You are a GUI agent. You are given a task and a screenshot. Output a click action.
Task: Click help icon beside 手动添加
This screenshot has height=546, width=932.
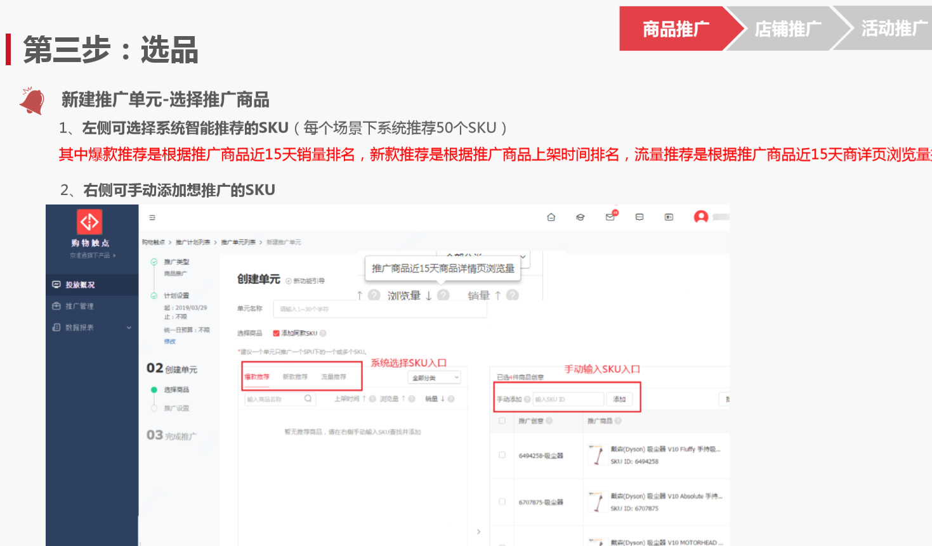coord(527,400)
